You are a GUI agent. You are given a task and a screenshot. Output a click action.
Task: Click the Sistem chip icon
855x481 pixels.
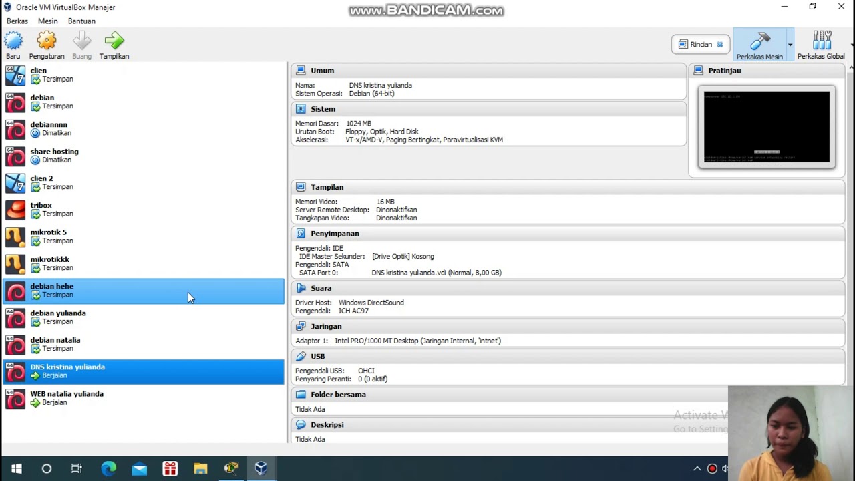pyautogui.click(x=301, y=109)
